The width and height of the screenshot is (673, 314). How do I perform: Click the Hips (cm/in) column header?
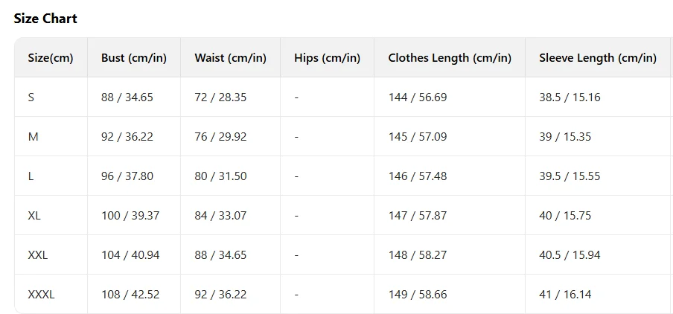(327, 58)
